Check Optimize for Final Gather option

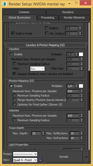[x=14, y=104]
